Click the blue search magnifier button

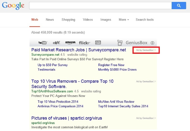click(179, 5)
